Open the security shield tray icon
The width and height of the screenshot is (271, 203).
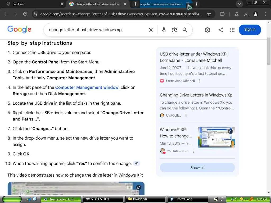click(242, 199)
